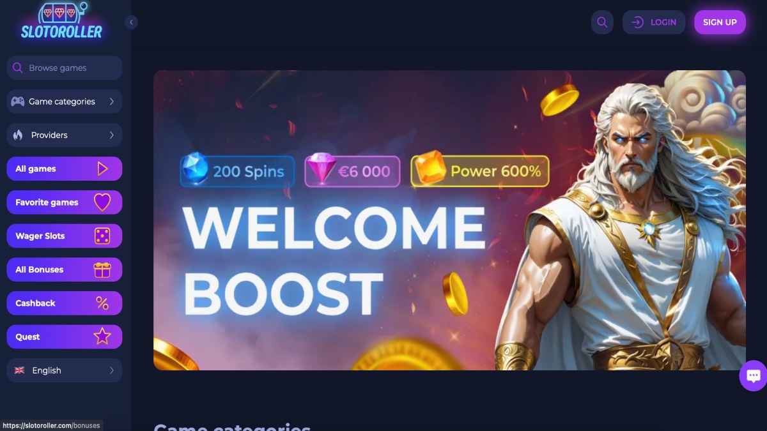Collapse the sidebar with the arrow toggle
This screenshot has height=431, width=767.
pos(131,22)
